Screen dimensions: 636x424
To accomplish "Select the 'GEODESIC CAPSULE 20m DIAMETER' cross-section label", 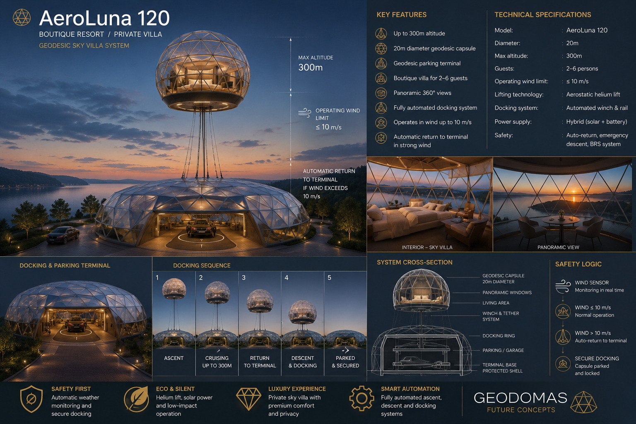I will pos(503,279).
